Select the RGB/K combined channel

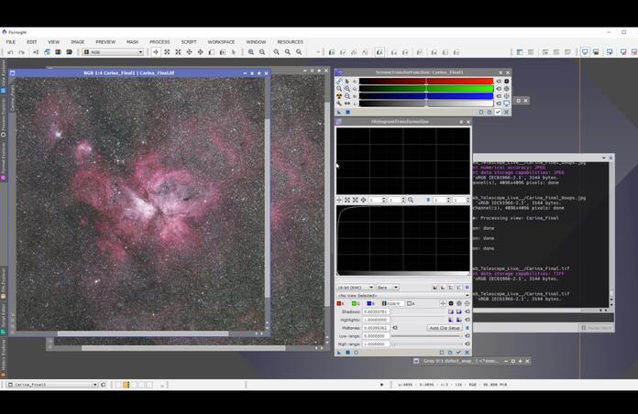point(392,303)
